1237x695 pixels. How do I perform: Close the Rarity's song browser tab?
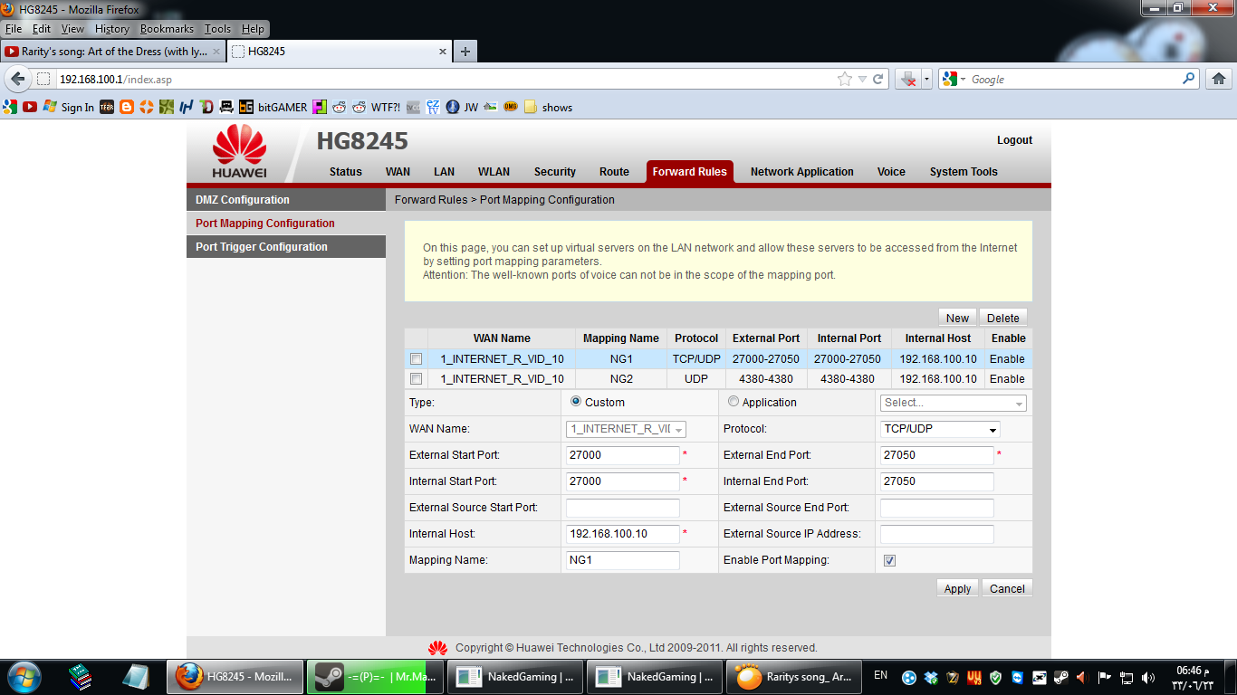click(x=216, y=52)
